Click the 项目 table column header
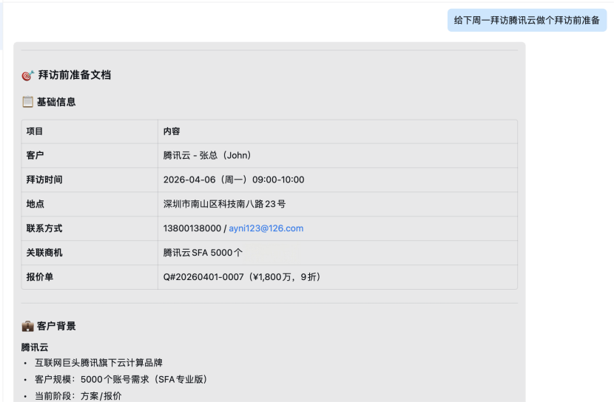614x402 pixels. tap(35, 132)
